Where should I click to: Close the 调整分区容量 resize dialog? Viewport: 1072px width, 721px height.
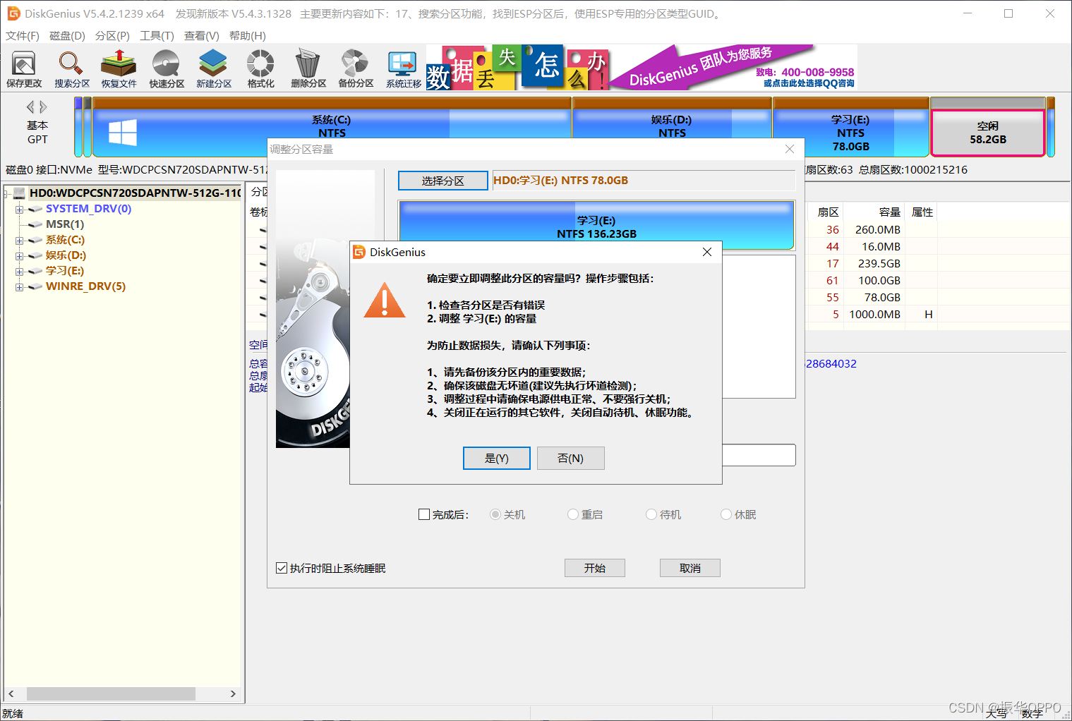(x=790, y=149)
